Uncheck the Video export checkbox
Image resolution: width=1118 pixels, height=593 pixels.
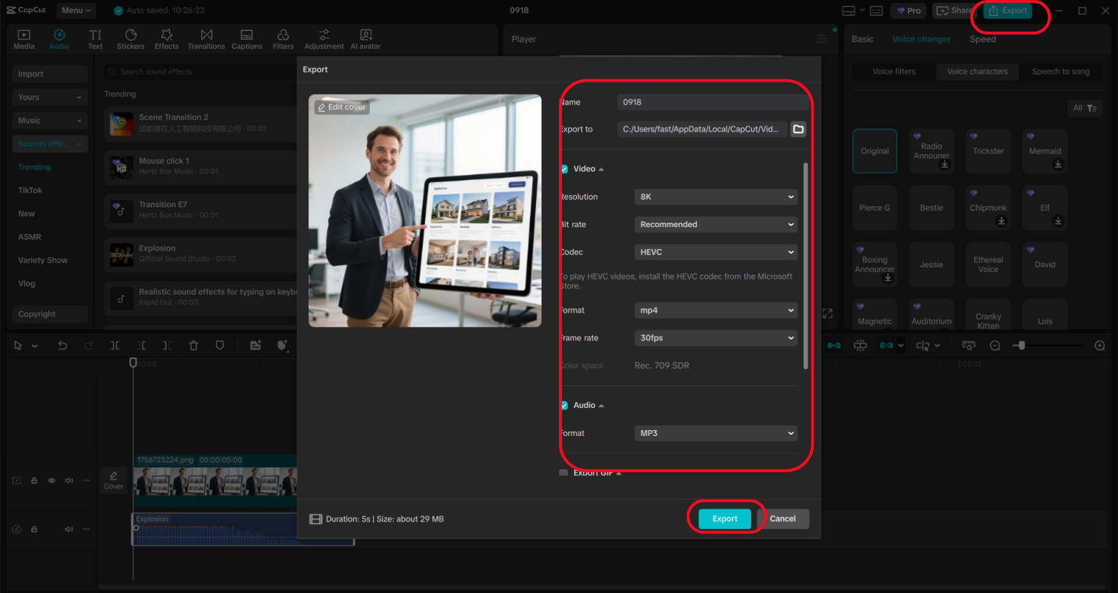pyautogui.click(x=564, y=169)
